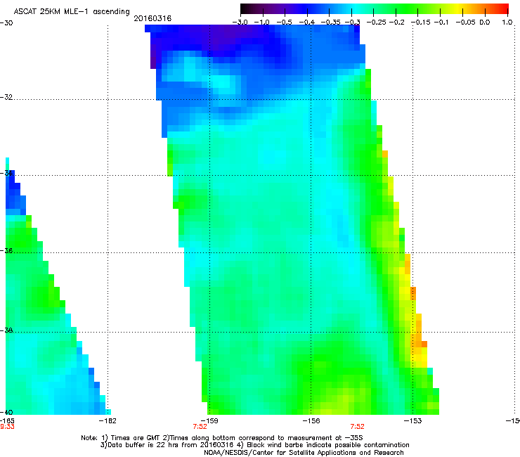Click the -38 latitude axis label

[x=6, y=330]
